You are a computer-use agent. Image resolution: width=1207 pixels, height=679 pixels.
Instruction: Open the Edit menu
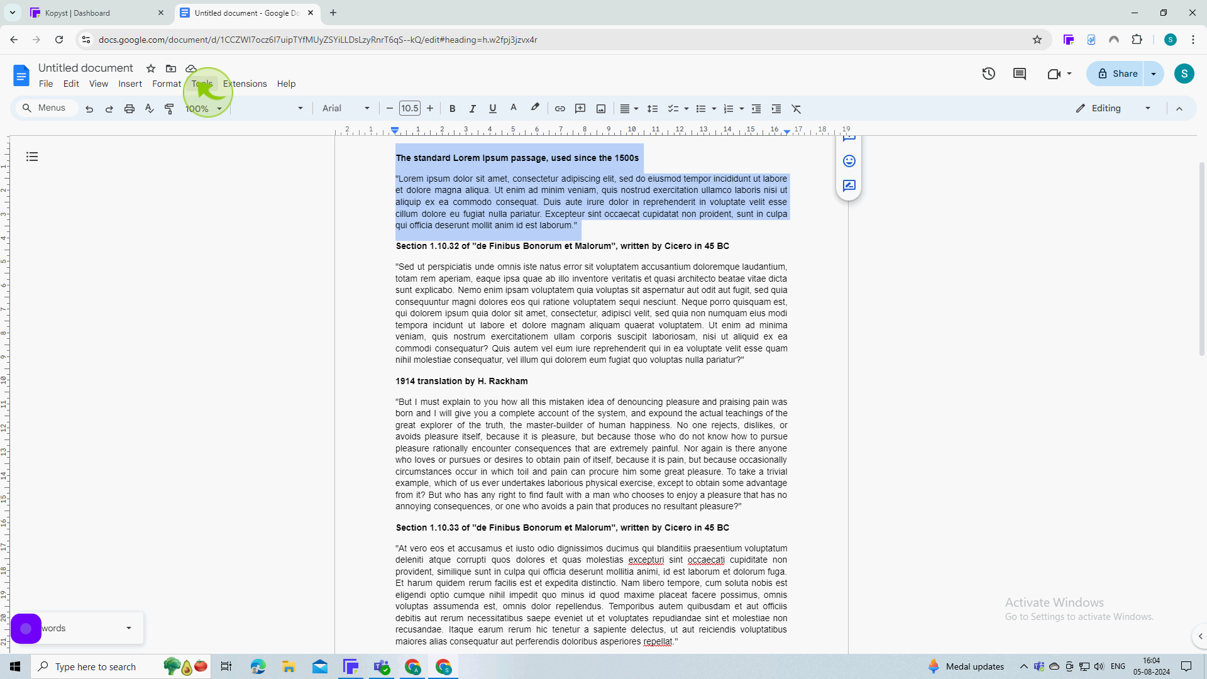[71, 84]
